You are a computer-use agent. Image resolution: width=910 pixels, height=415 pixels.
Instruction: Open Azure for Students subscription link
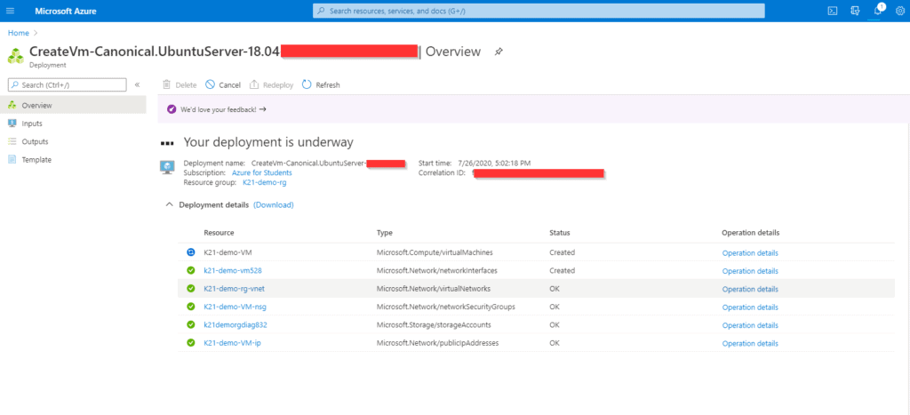coord(262,173)
